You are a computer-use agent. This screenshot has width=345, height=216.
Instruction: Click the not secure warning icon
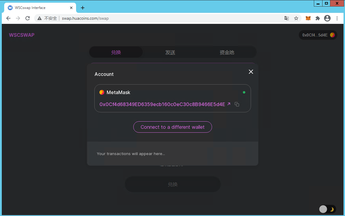tap(40, 18)
